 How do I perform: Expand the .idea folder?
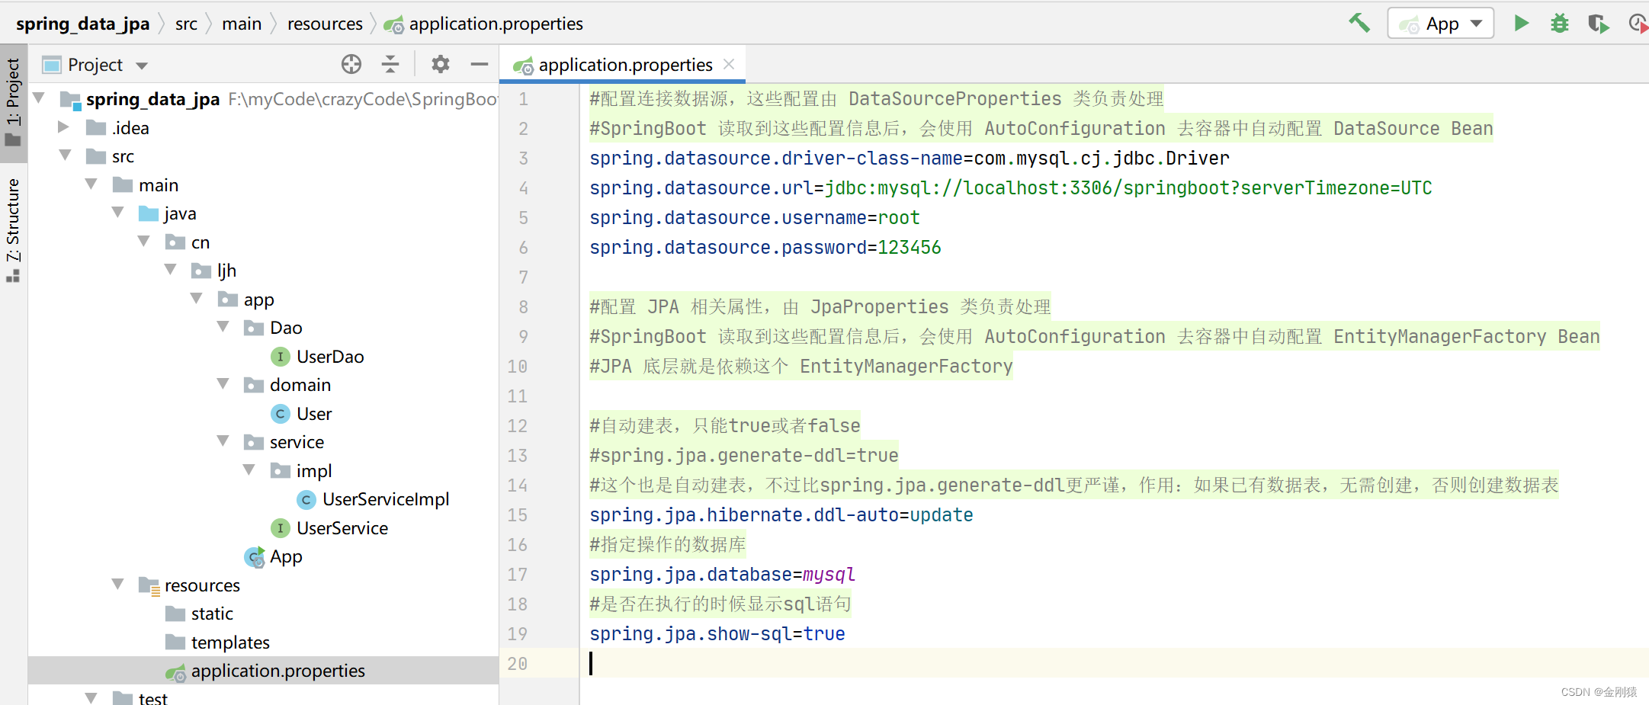click(x=64, y=127)
